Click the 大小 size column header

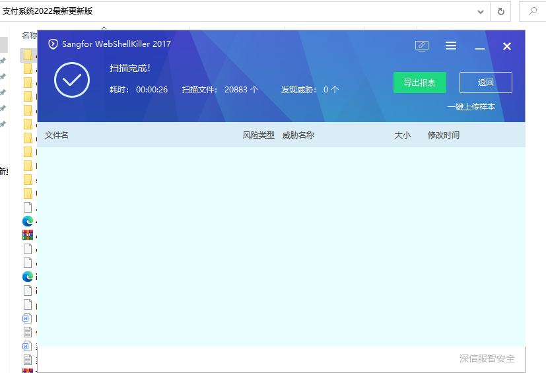(x=402, y=135)
